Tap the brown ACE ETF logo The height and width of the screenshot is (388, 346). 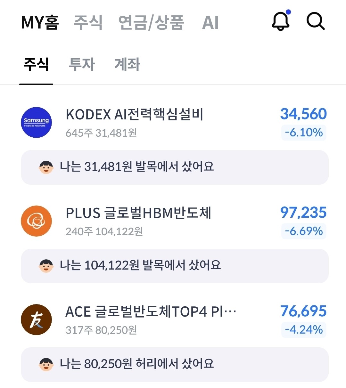click(x=37, y=320)
